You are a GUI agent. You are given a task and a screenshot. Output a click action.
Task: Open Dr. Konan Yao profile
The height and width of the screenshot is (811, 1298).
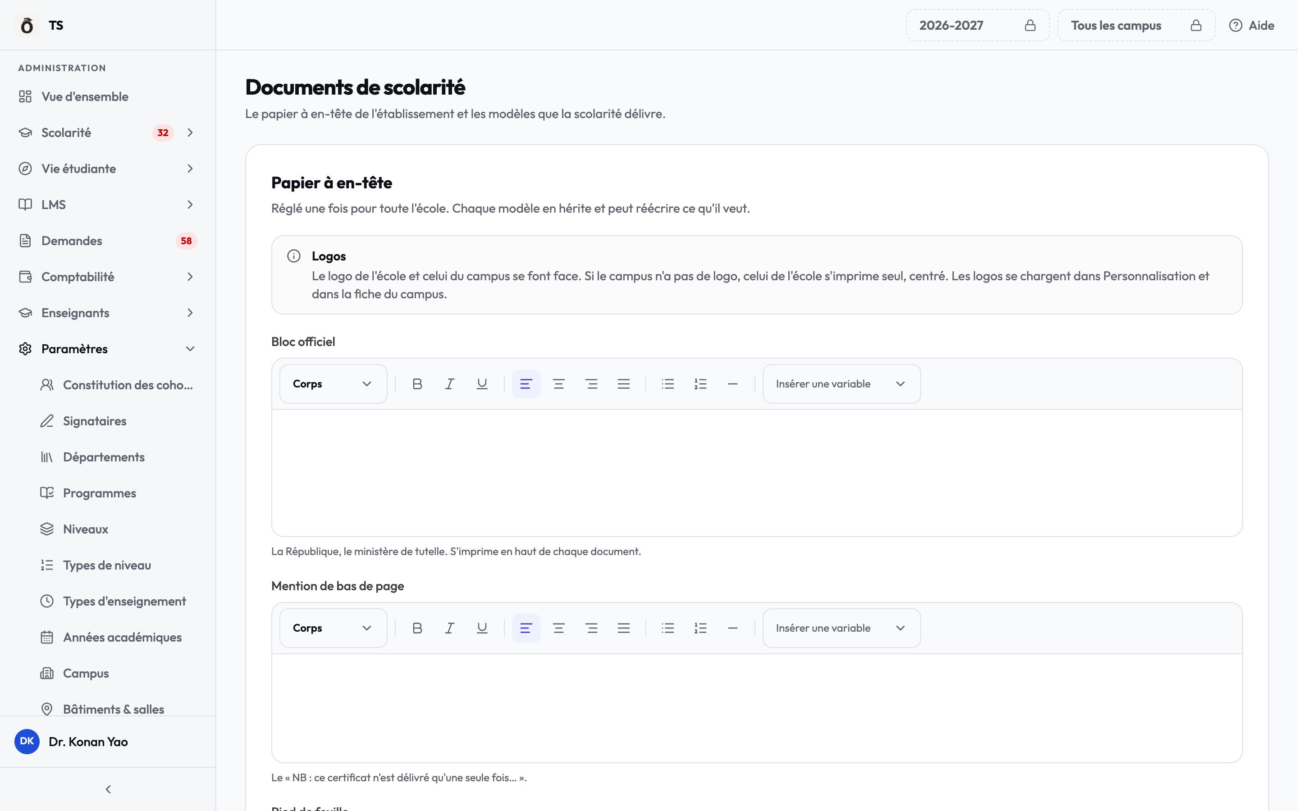tap(108, 742)
